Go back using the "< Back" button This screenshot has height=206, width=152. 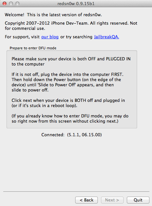click(x=86, y=200)
